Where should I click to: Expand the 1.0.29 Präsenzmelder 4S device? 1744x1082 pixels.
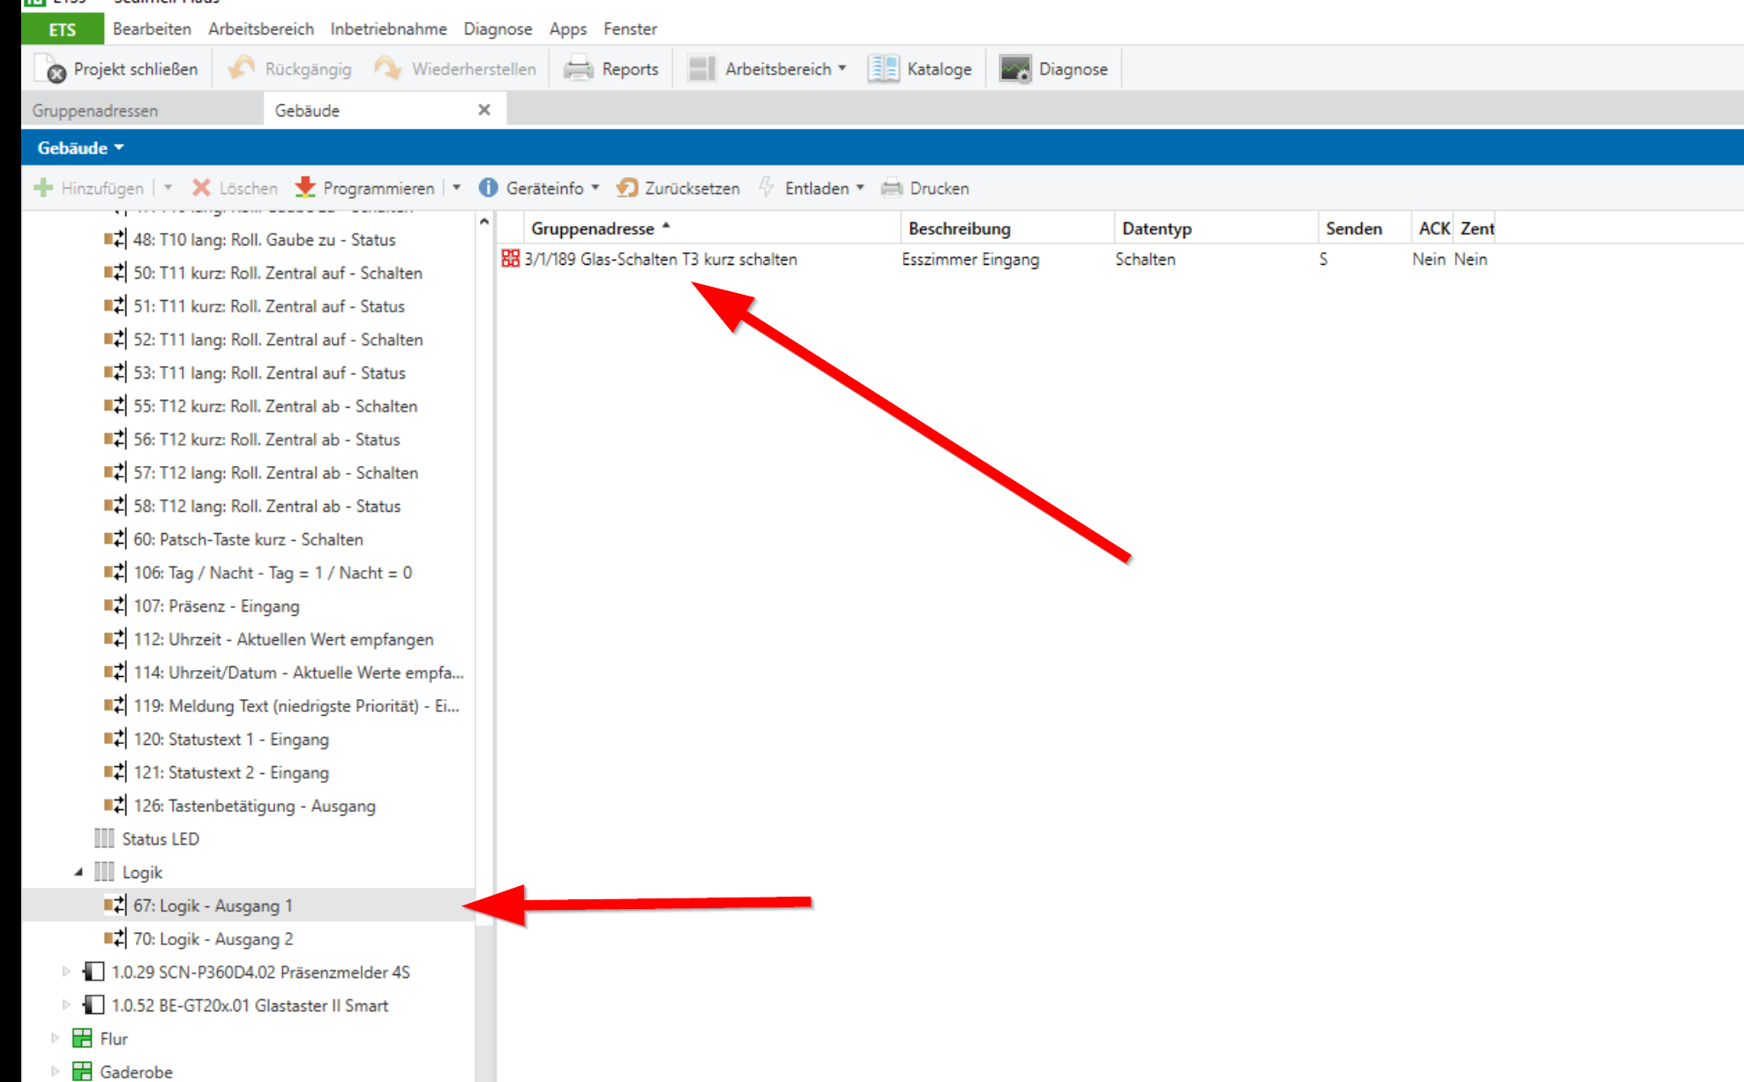[66, 972]
